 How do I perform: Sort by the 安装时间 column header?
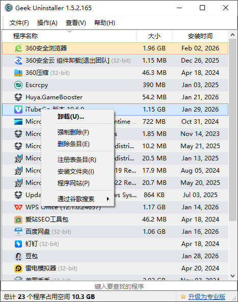coord(200,36)
